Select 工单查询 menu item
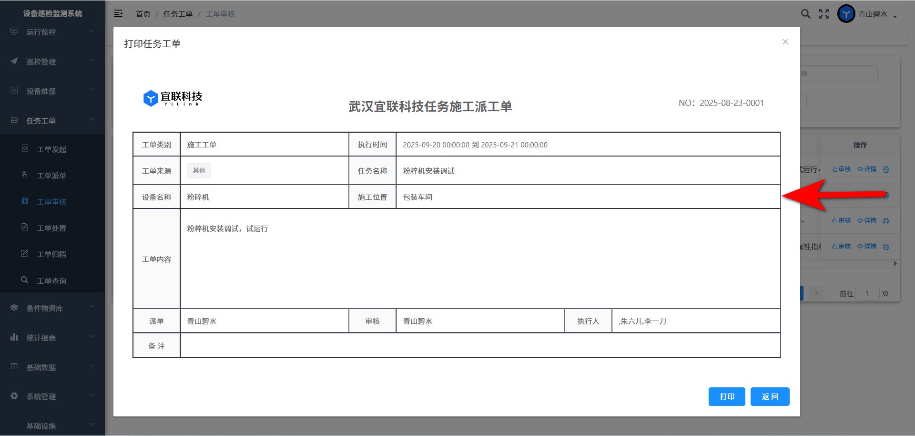The image size is (915, 436). [x=51, y=281]
